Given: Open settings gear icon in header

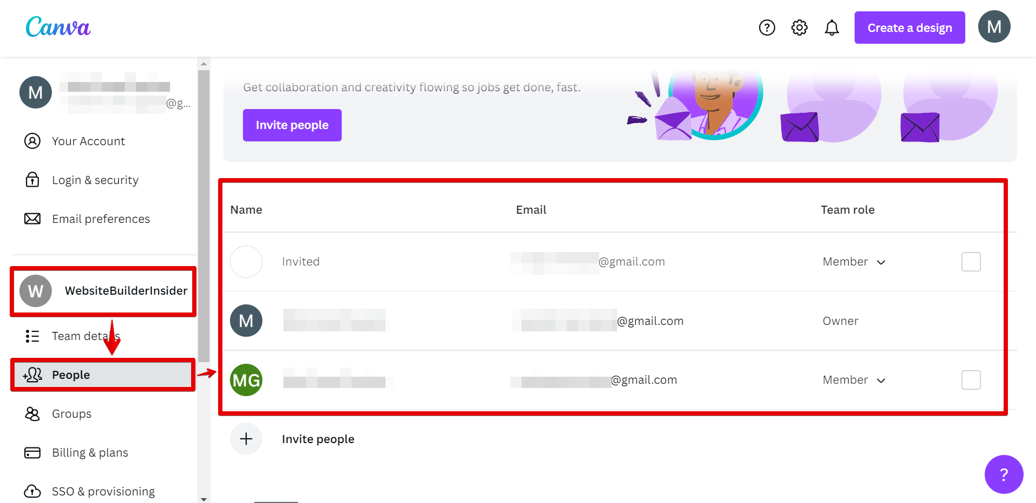Looking at the screenshot, I should coord(799,28).
